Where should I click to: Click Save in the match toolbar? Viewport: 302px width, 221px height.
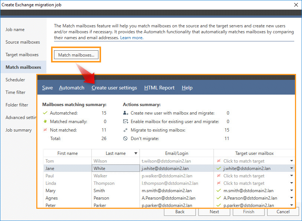pos(47,88)
